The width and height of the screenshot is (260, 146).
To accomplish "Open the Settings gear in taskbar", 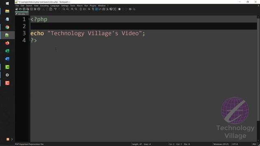I will [x=7, y=75].
